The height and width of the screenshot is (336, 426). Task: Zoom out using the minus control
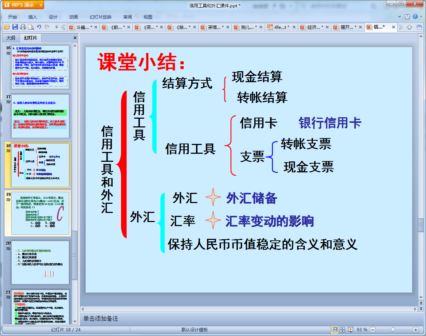pyautogui.click(x=372, y=330)
